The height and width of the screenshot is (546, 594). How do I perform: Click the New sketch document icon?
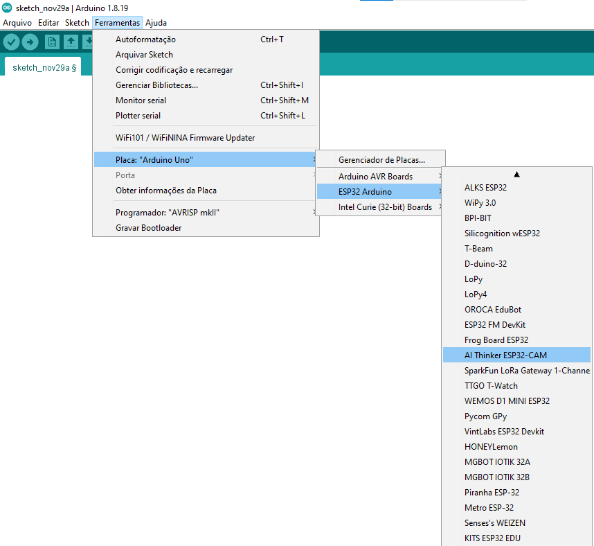coord(53,42)
